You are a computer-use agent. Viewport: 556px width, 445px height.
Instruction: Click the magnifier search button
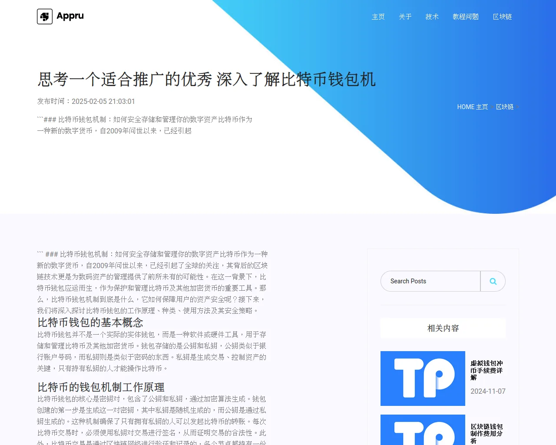[493, 281]
